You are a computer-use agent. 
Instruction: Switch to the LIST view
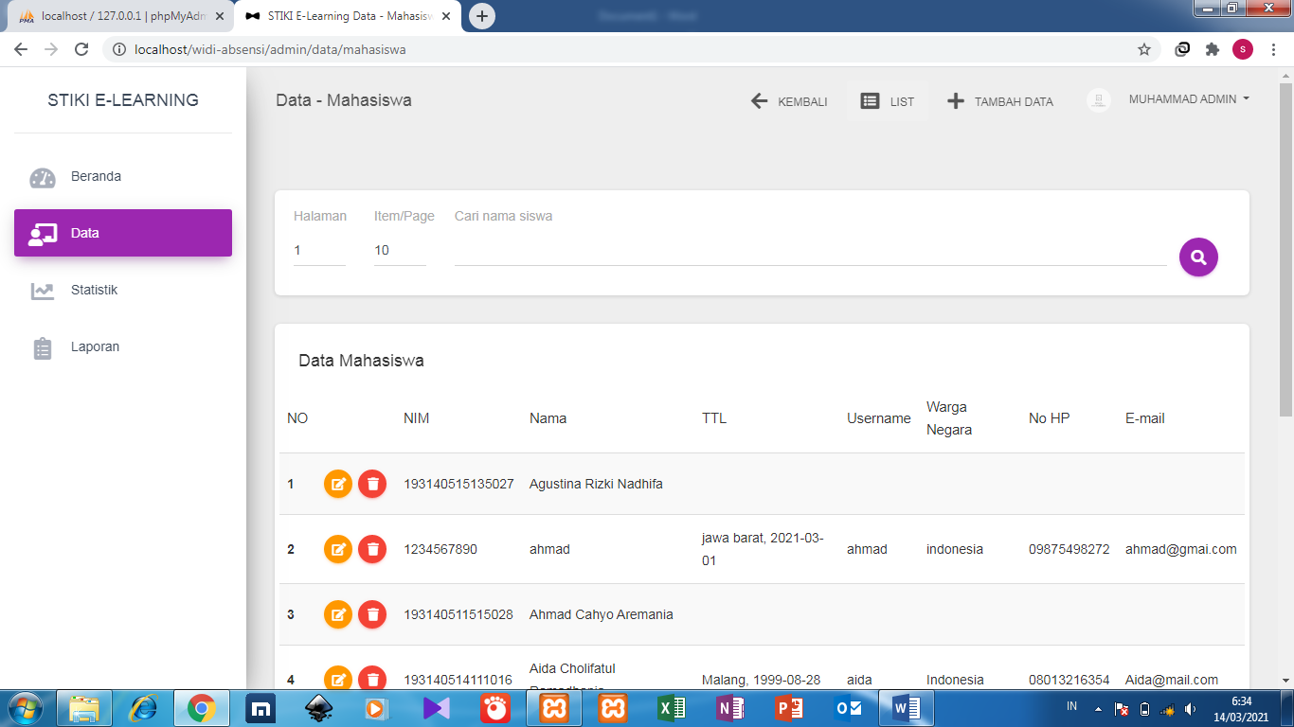888,101
